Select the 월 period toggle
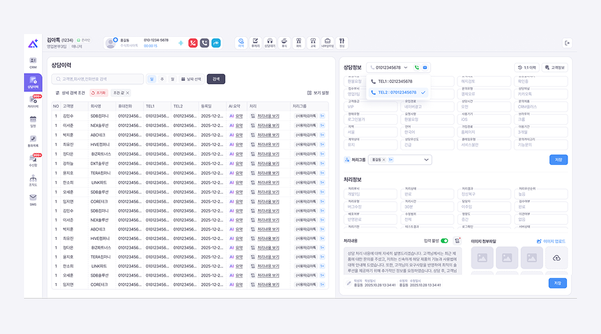Screen dimensions: 601x334 (x=172, y=79)
